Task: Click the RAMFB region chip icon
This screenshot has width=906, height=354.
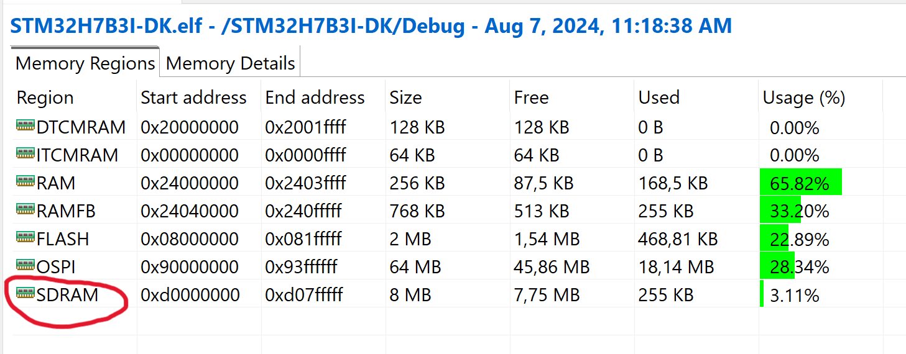Action: point(25,211)
